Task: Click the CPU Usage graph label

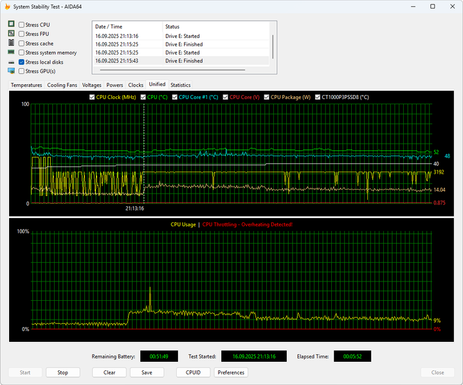Action: pyautogui.click(x=183, y=225)
